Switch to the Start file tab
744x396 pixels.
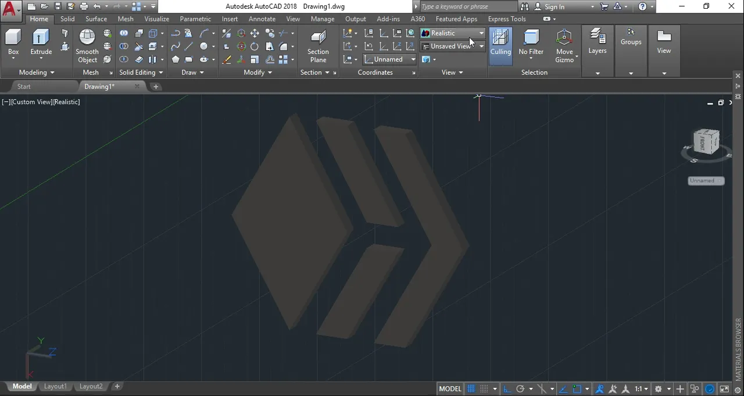click(24, 87)
